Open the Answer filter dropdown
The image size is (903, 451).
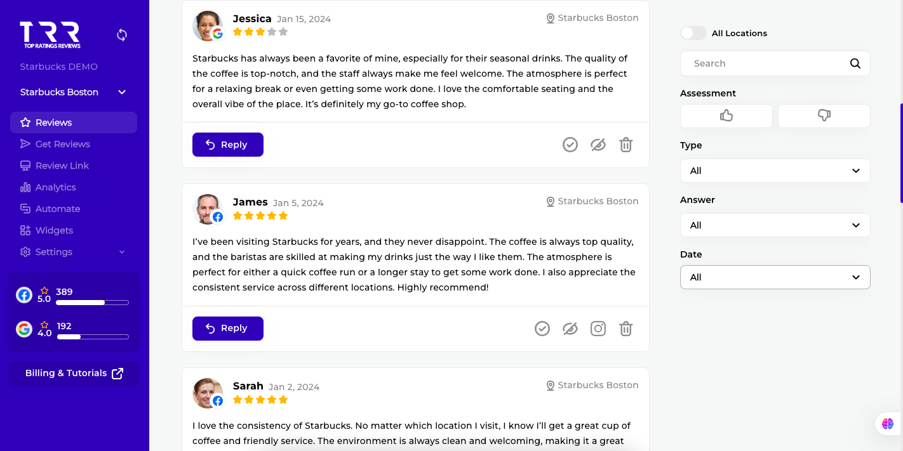coord(775,225)
